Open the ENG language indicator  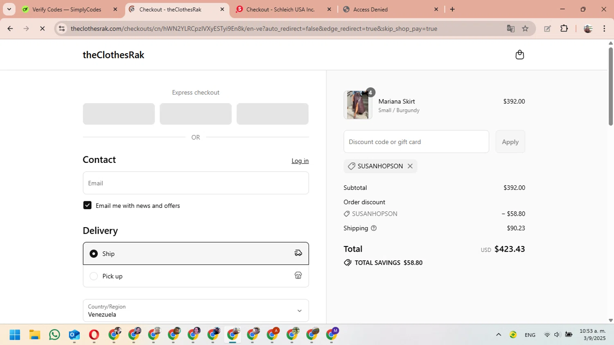(530, 335)
